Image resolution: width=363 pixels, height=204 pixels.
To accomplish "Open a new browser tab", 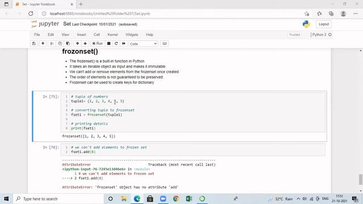I will 81,4.
